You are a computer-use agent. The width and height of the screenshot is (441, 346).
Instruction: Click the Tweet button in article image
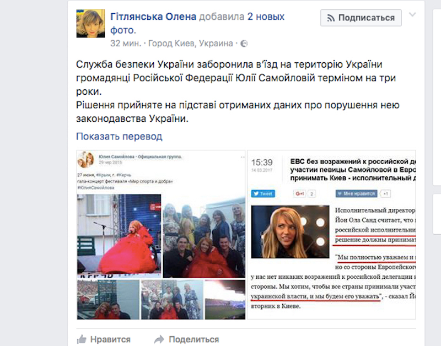[x=263, y=193]
